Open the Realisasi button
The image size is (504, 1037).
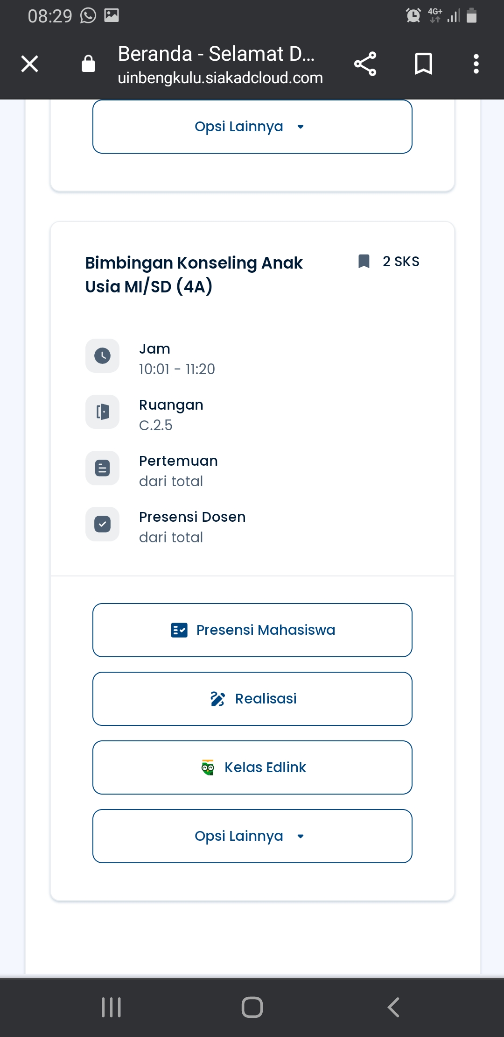point(252,699)
